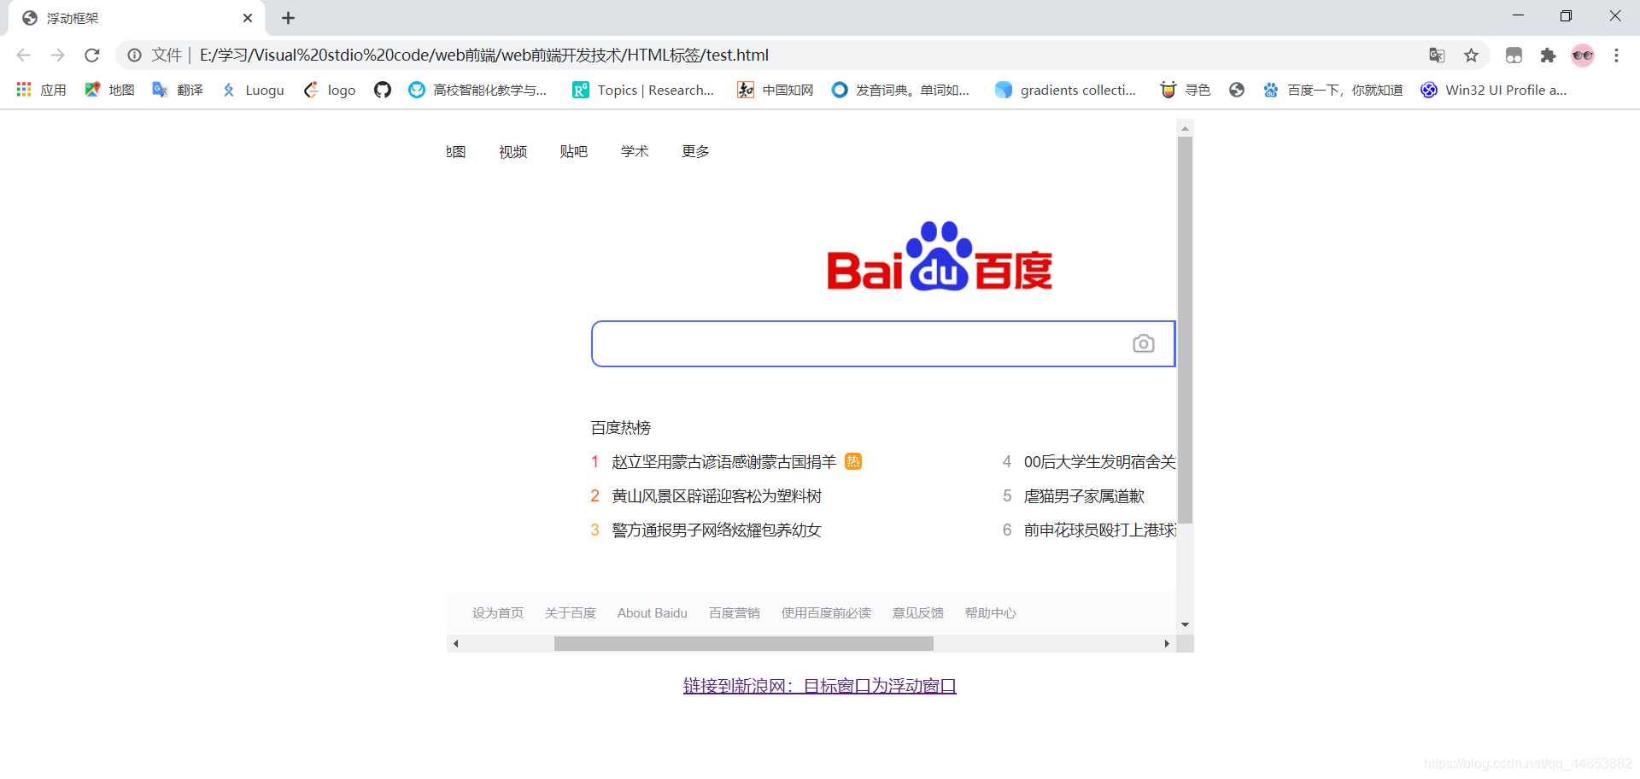Screen dimensions: 1640x779
Task: Click the iframe vertical scrollbar thumb
Action: tap(1185, 330)
